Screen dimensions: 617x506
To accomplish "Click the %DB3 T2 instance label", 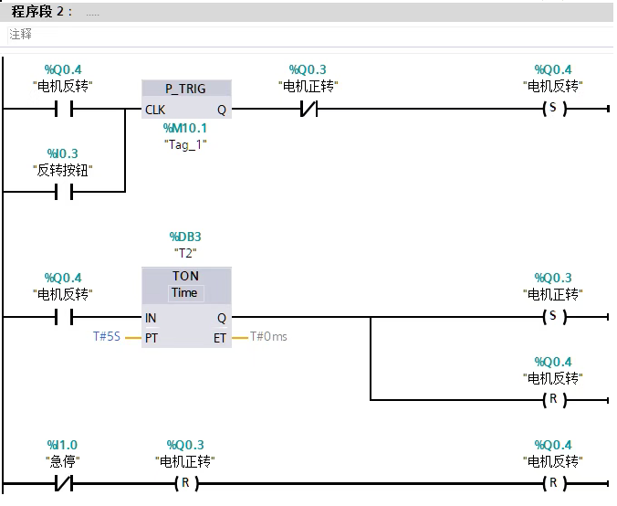I will point(185,245).
